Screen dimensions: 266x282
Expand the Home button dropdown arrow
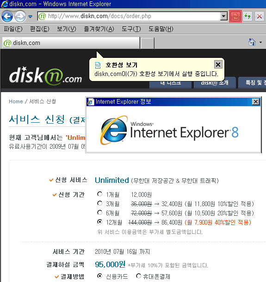click(260, 43)
